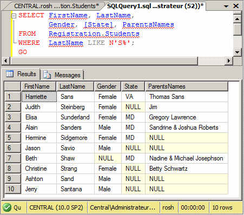Viewport: 244px width, 215px height.
Task: Select row header 1
Action: click(12, 97)
